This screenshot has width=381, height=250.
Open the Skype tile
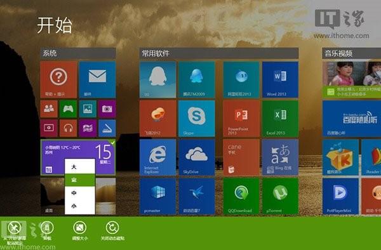197,119
